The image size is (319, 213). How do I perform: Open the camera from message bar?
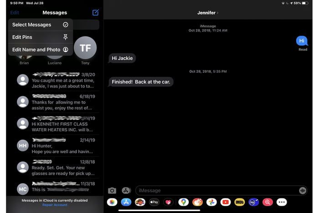point(112,191)
